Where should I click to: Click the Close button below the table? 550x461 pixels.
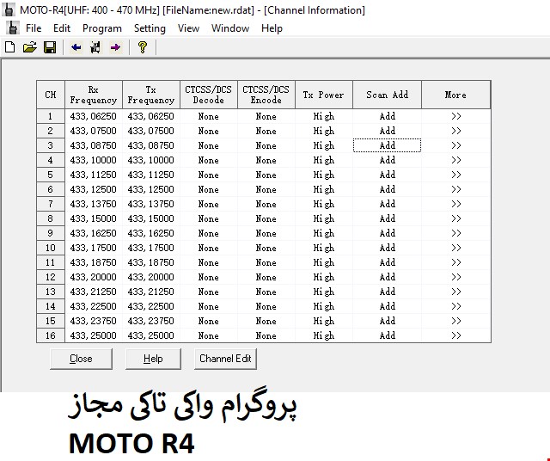[x=81, y=359]
